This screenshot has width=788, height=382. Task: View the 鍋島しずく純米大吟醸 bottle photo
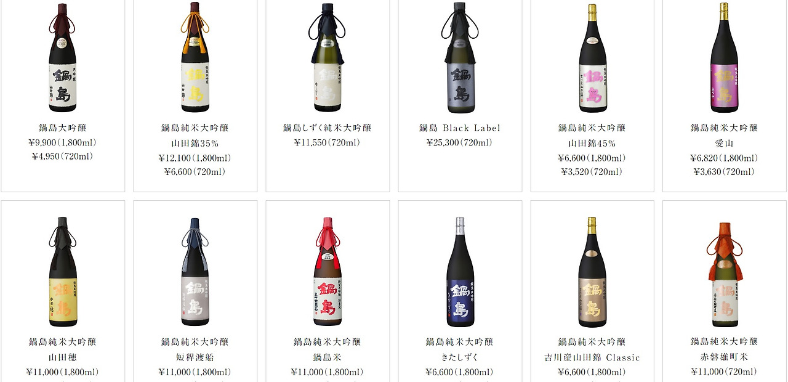tap(328, 58)
